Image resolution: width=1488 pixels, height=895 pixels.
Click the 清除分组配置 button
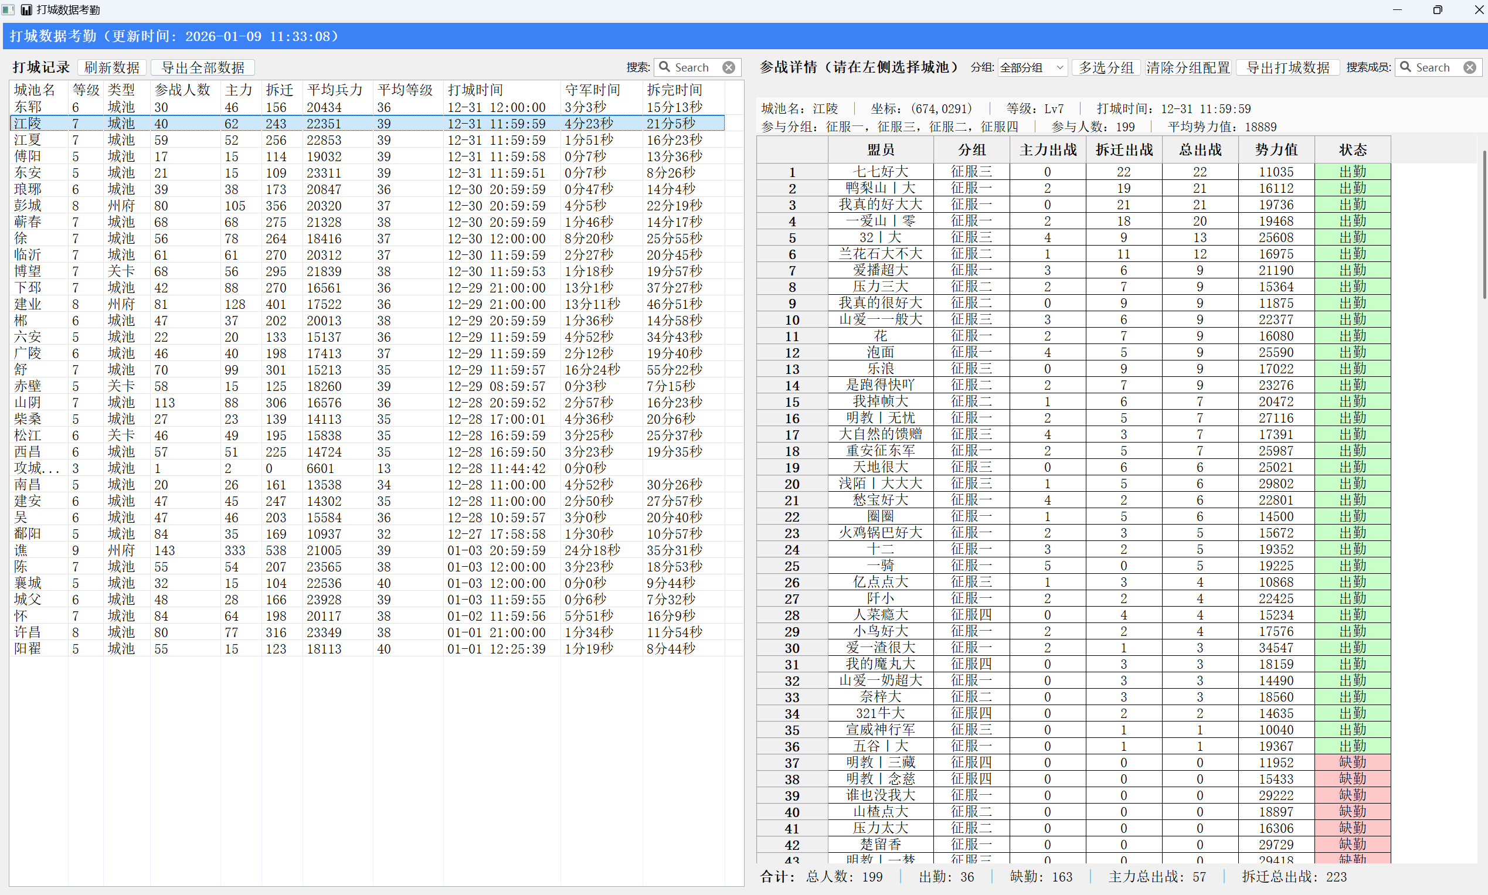pos(1188,67)
